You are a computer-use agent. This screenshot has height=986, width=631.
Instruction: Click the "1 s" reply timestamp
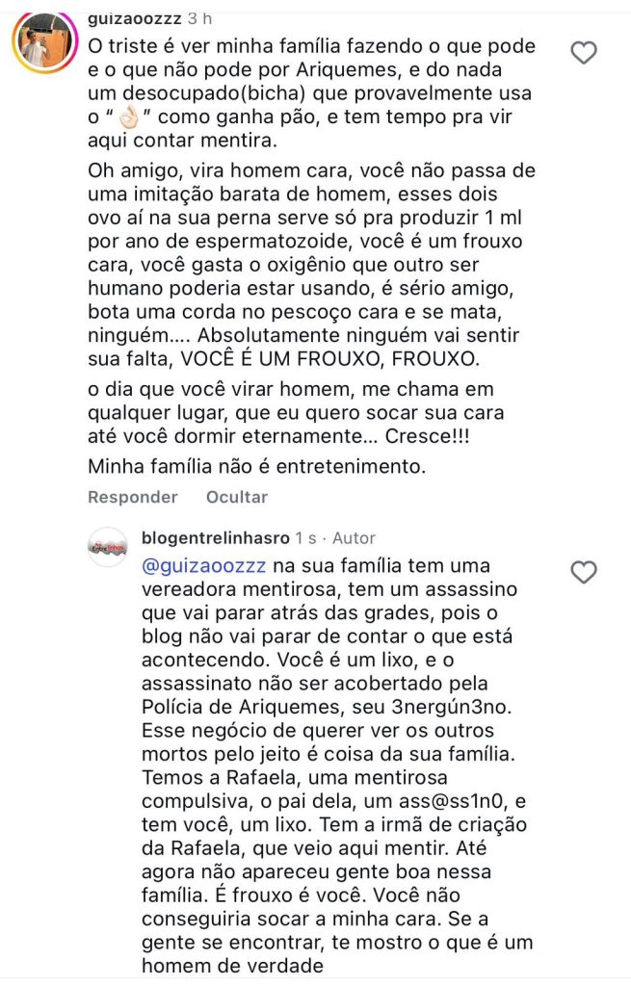tap(305, 537)
